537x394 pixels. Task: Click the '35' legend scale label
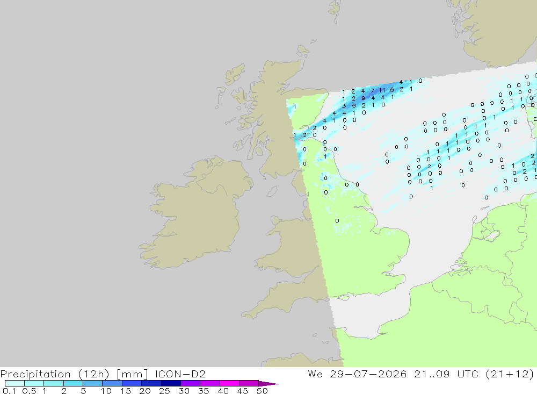point(204,391)
